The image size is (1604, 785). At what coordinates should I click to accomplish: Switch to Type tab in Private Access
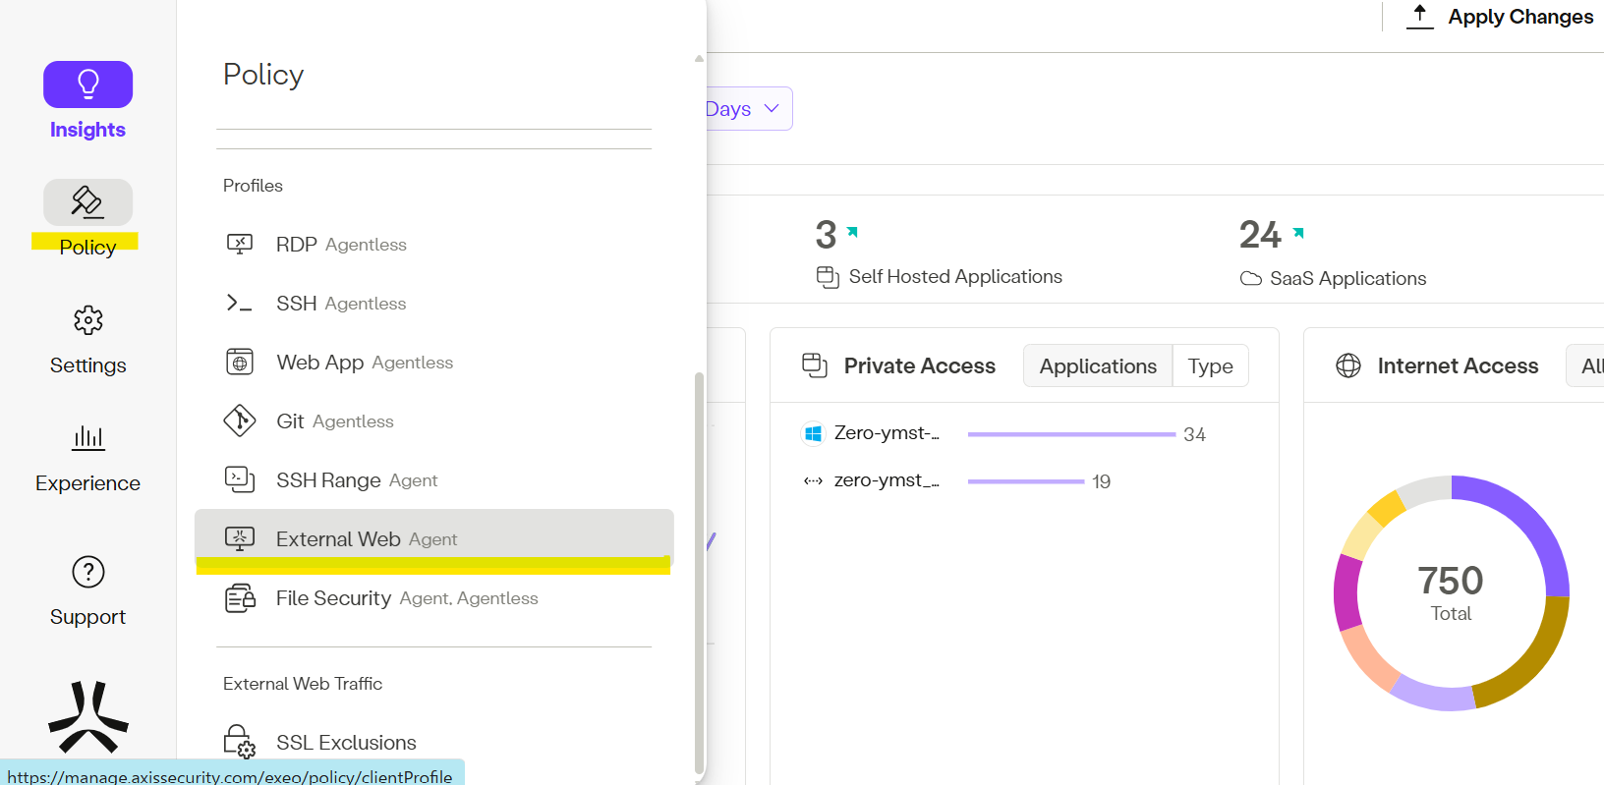[x=1210, y=366]
